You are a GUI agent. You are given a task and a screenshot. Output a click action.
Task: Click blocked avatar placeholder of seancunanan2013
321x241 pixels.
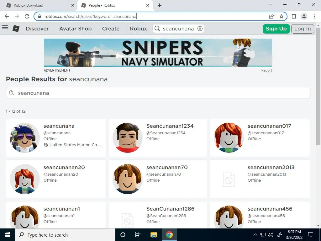(x=229, y=179)
